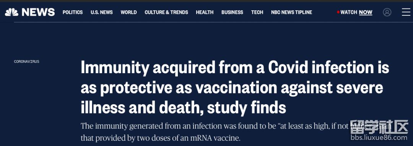Open the user account profile icon
Image resolution: width=413 pixels, height=146 pixels.
[387, 12]
